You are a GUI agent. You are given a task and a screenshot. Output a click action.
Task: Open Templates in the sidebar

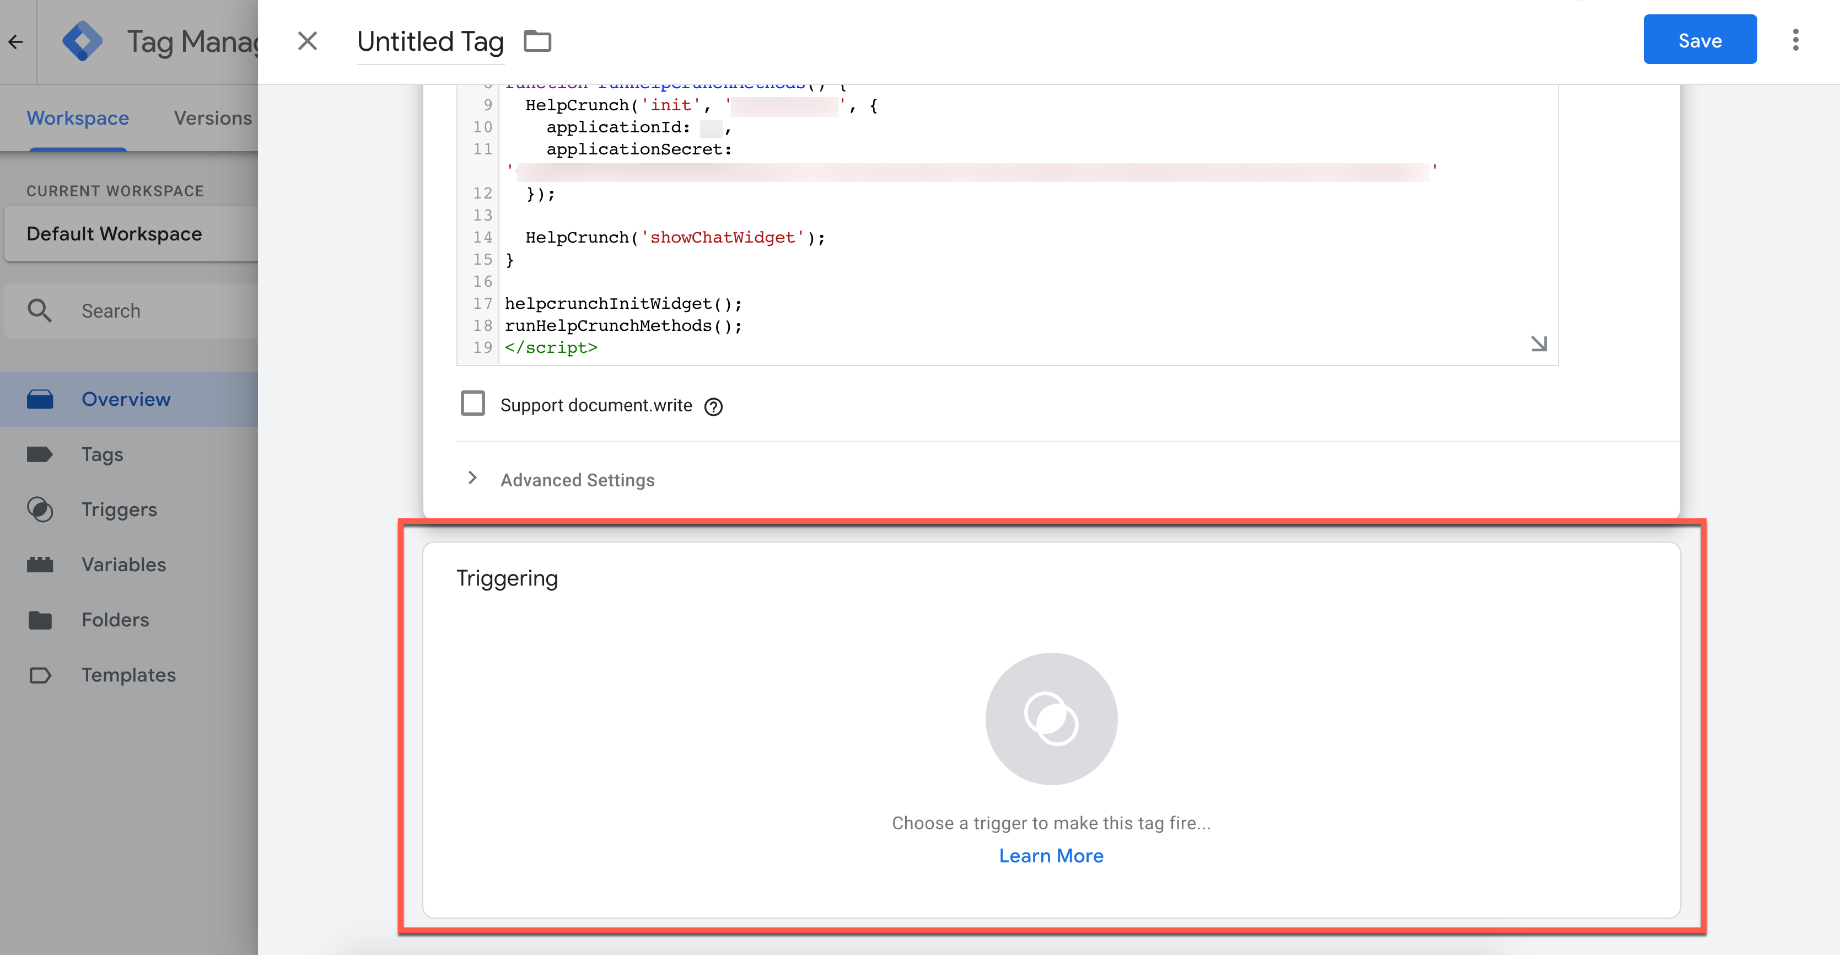coord(128,674)
